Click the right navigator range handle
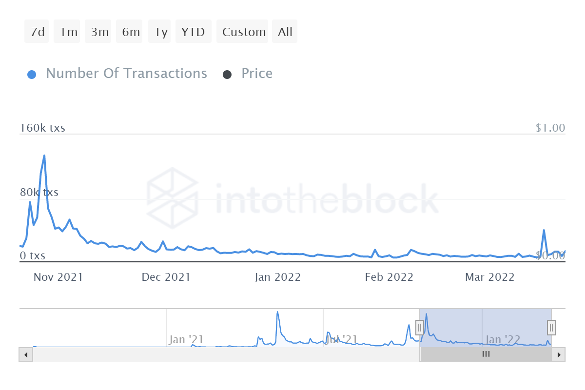The image size is (585, 390). coord(551,327)
